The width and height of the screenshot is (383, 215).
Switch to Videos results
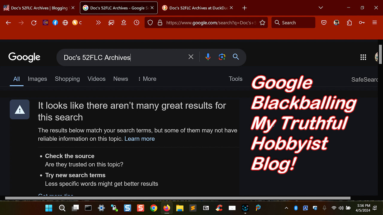[x=96, y=79]
